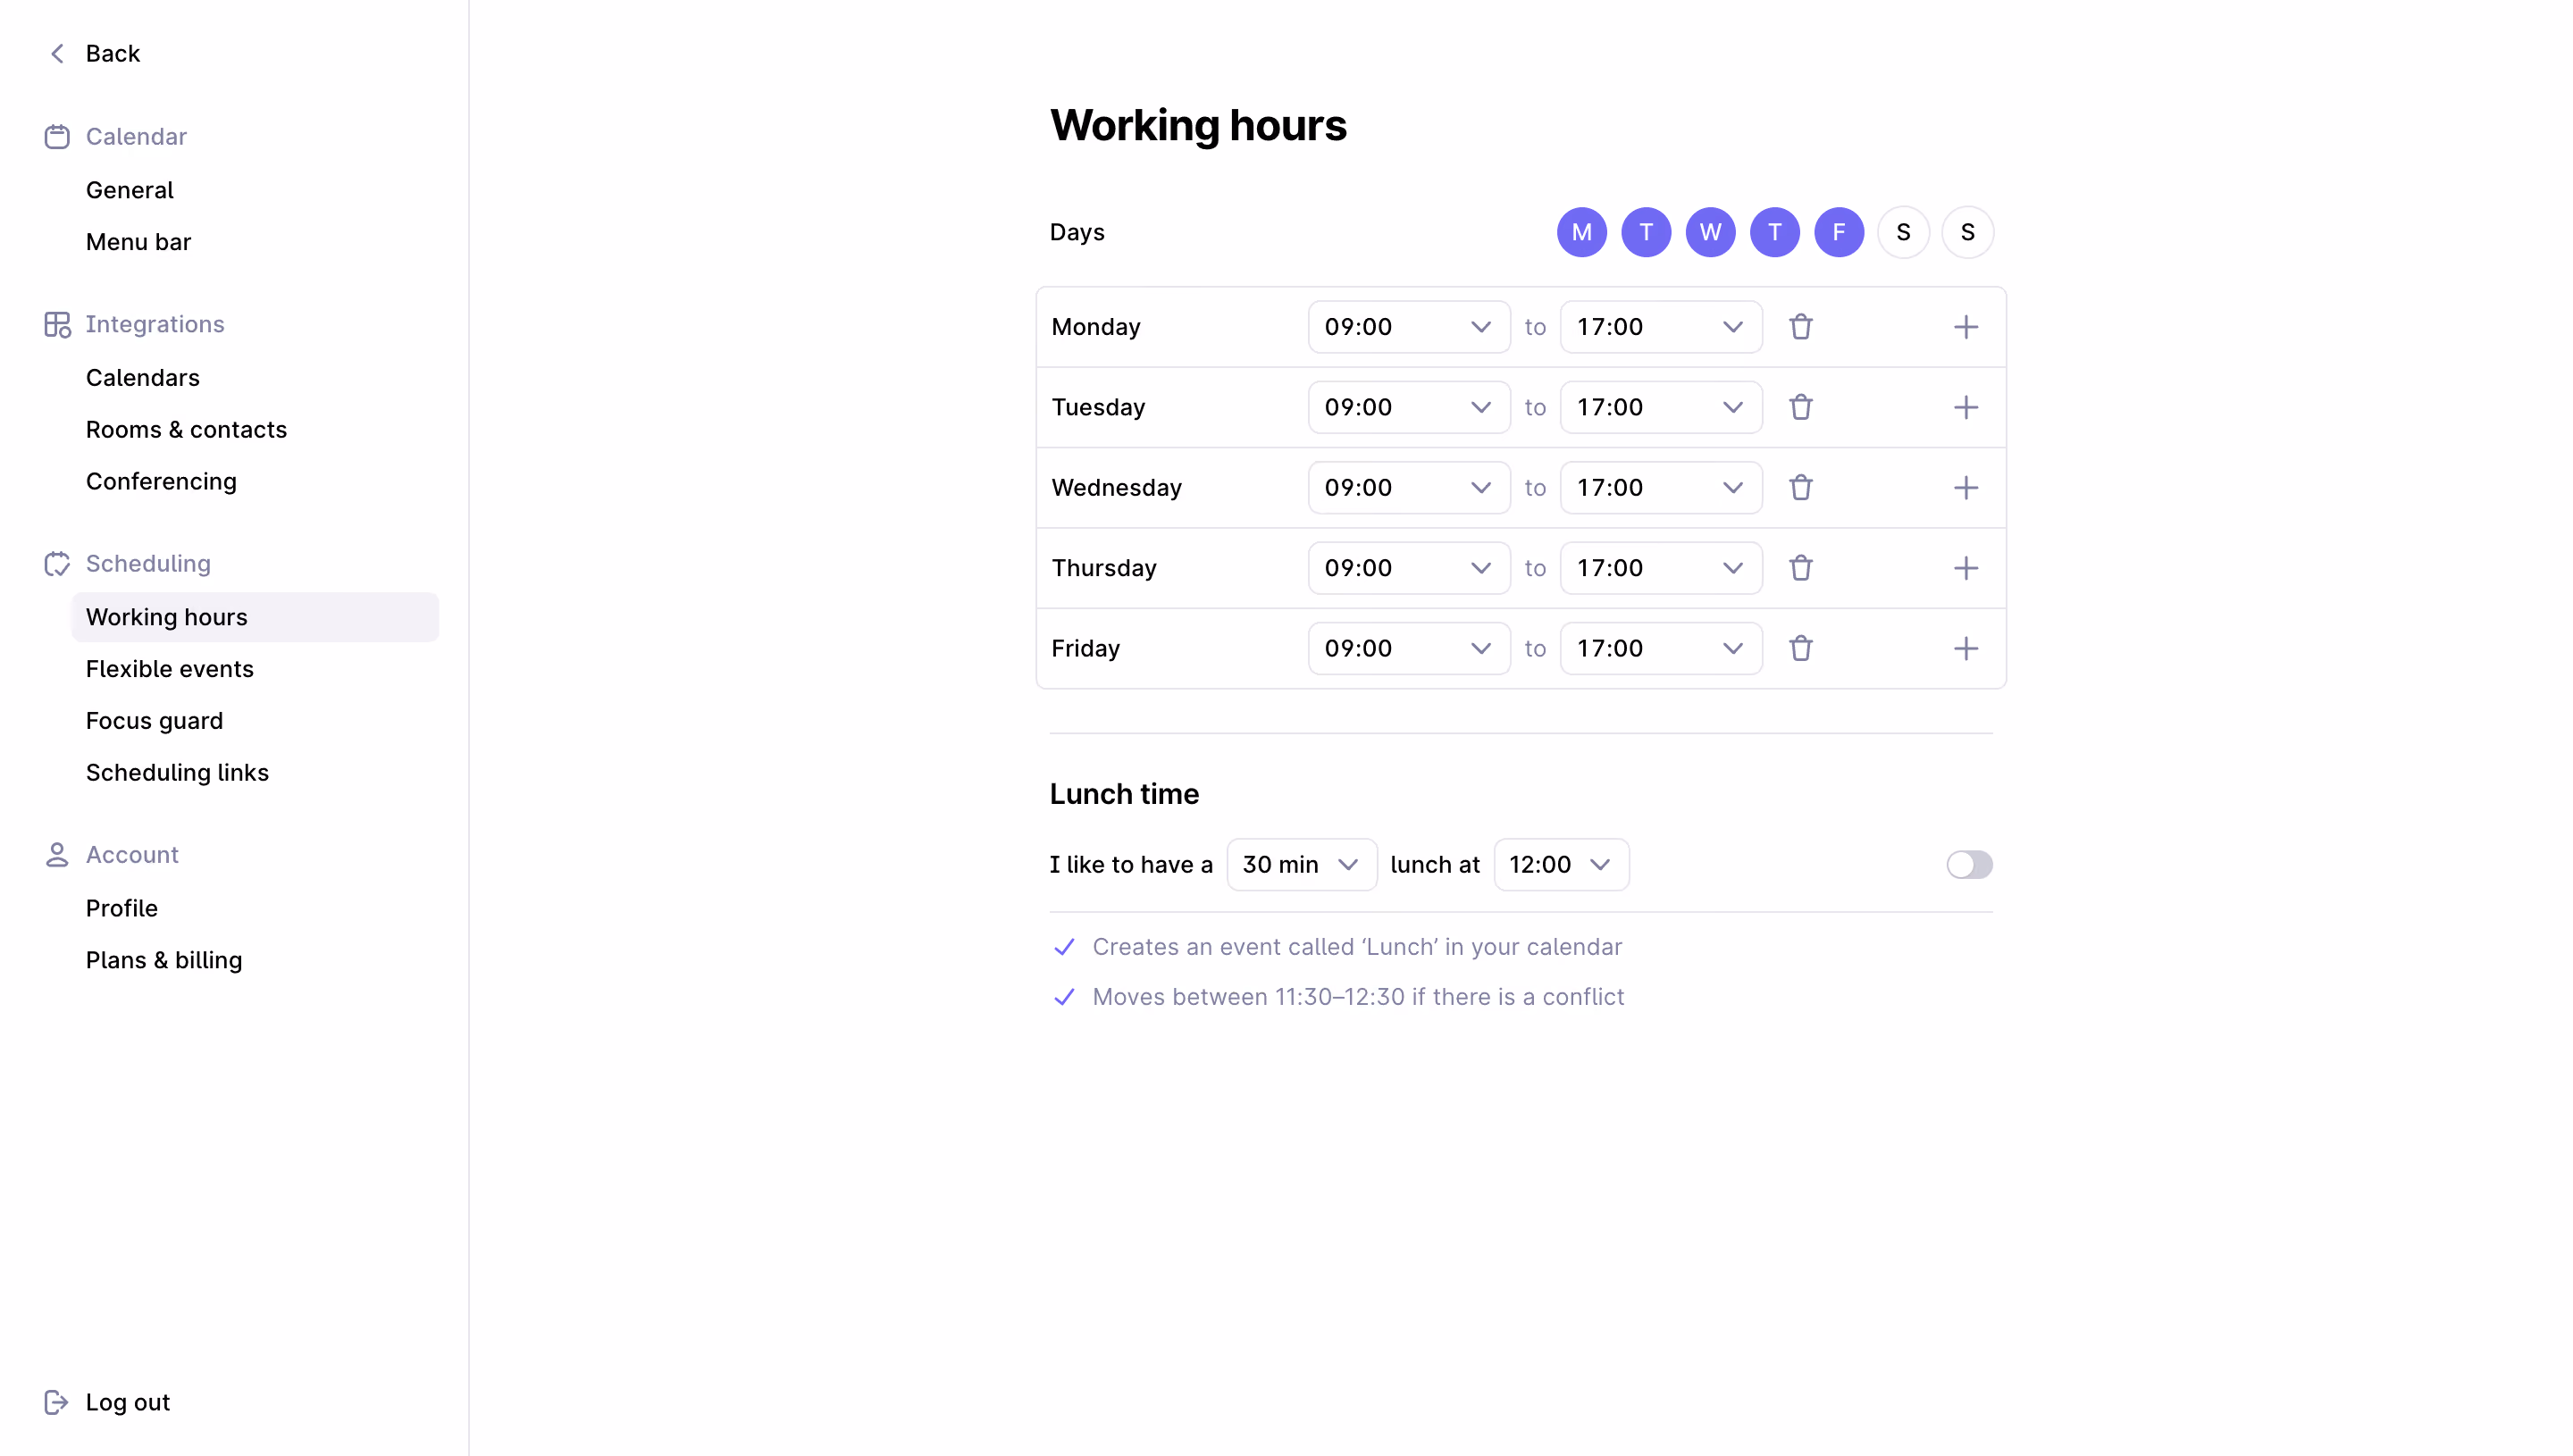The width and height of the screenshot is (2573, 1456).
Task: Click Log out
Action: tap(128, 1402)
